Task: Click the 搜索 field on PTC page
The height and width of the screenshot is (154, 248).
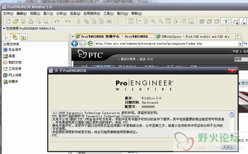Action: (x=241, y=59)
